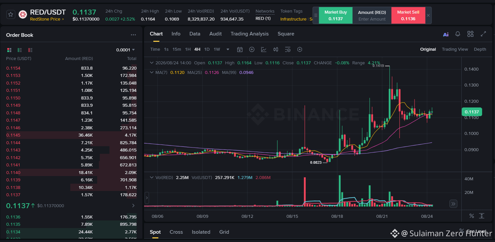This screenshot has width=495, height=242.
Task: Select the Cross margin tab
Action: point(176,232)
